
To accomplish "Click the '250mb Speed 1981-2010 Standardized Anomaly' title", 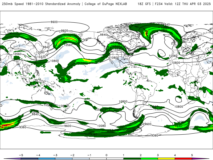I will pyautogui.click(x=41, y=4).
